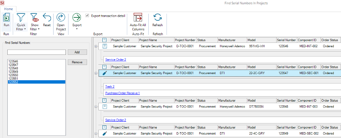Viewport: 341px width, 138px height.
Task: Click the MED-INT-002 component ID cell
Action: 309,46
